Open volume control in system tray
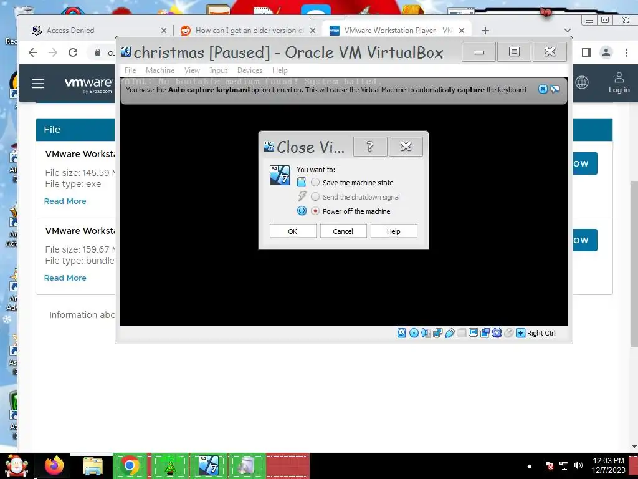 coord(578,465)
